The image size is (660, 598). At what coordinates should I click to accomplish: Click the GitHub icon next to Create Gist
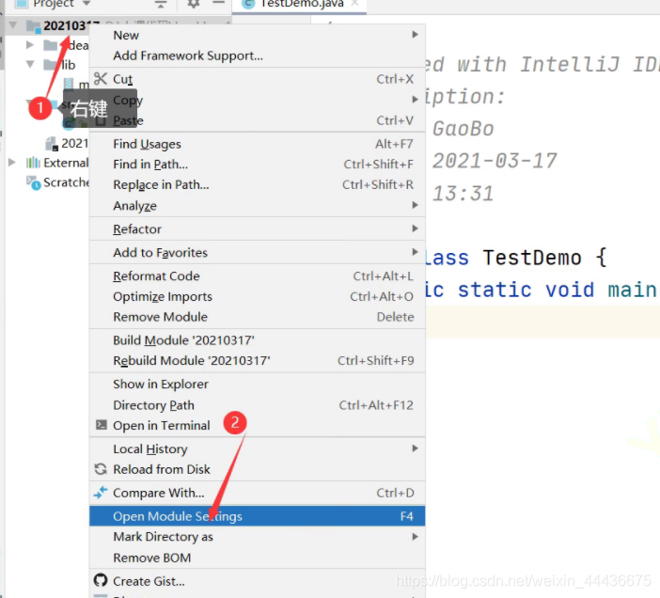[101, 580]
